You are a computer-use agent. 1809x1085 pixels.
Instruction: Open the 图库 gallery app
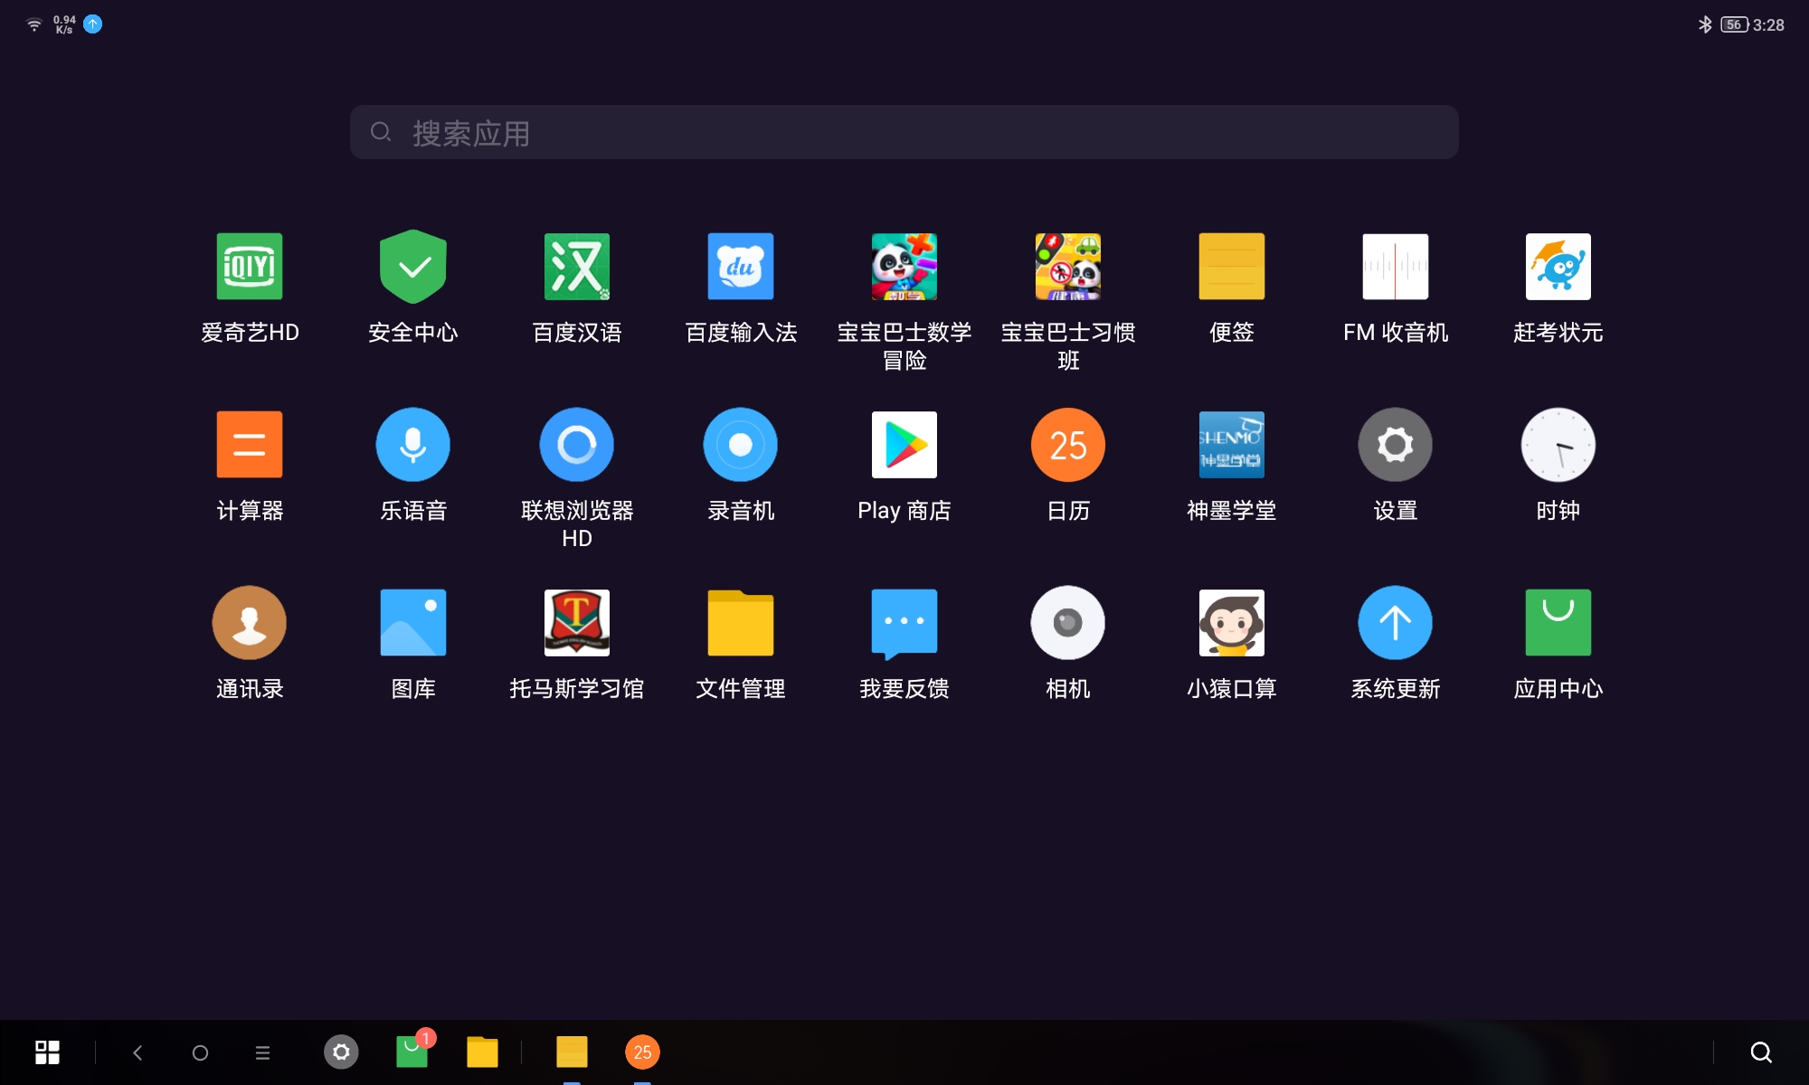[413, 622]
